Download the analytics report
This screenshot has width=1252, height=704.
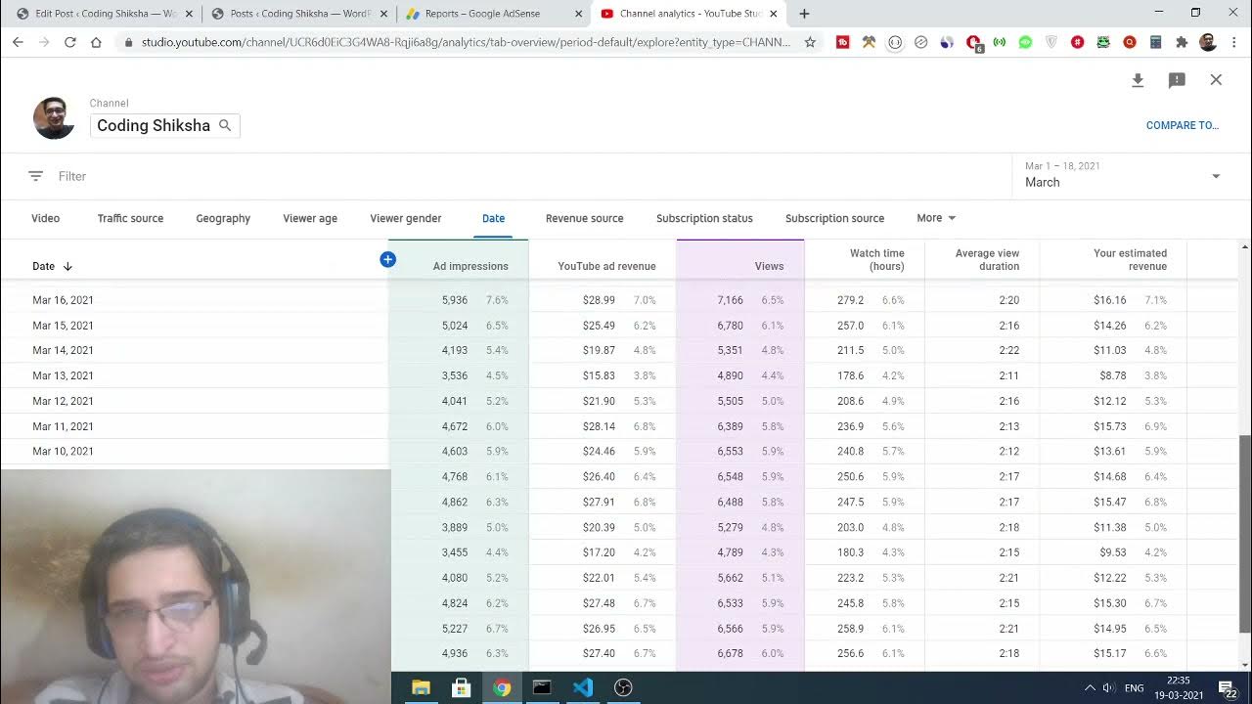1138,80
